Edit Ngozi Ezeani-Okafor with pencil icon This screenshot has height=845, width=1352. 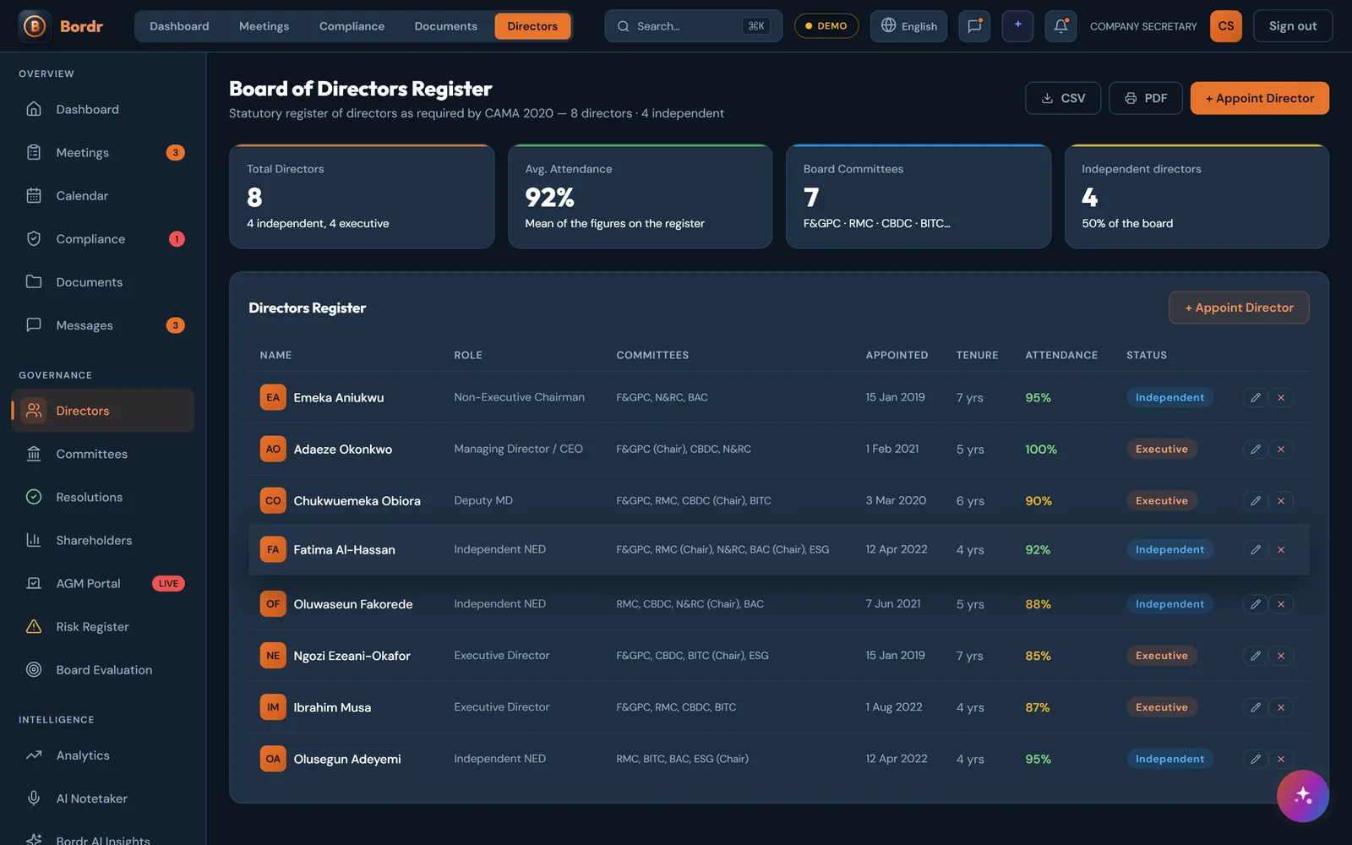pyautogui.click(x=1256, y=655)
